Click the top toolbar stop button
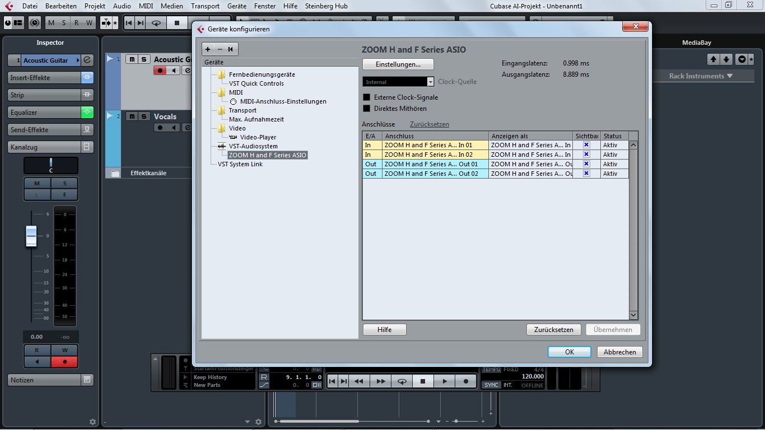 (177, 23)
